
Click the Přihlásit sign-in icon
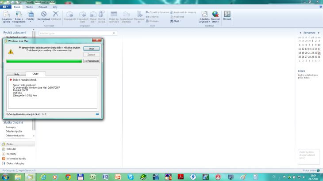pyautogui.click(x=227, y=15)
